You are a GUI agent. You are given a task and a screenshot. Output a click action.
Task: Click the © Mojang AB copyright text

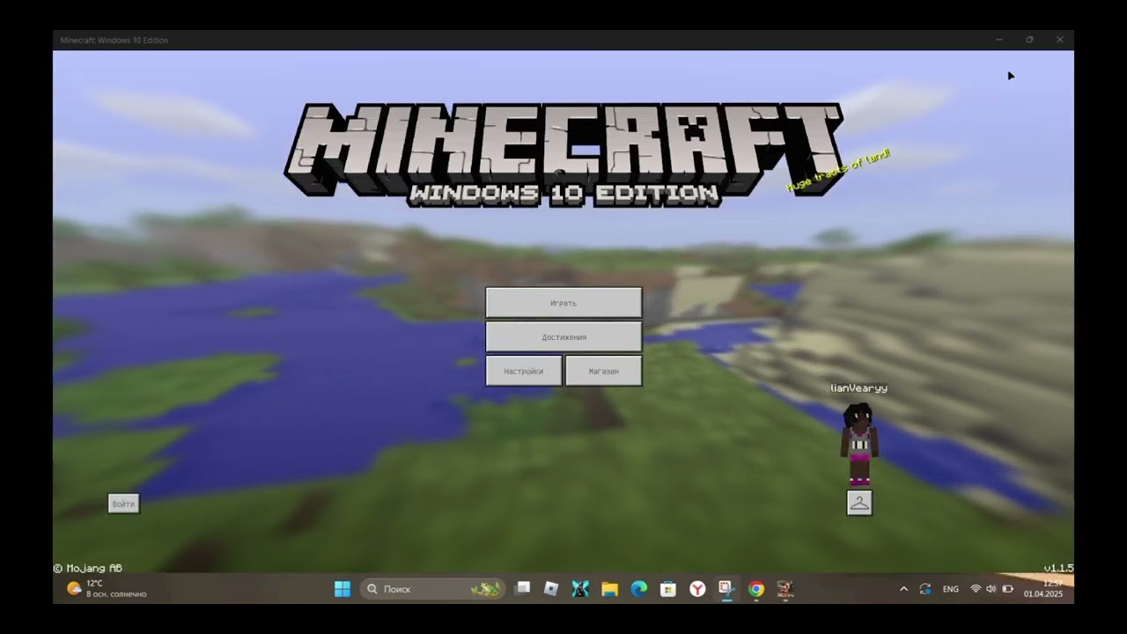pos(87,569)
